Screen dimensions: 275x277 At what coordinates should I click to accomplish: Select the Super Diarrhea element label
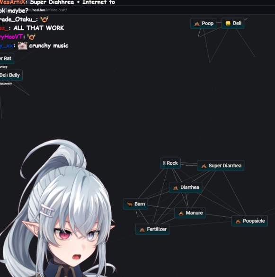click(225, 166)
